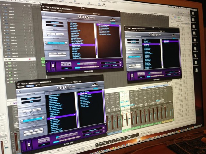Click link icon in Transonics plugin header

pos(44,7)
